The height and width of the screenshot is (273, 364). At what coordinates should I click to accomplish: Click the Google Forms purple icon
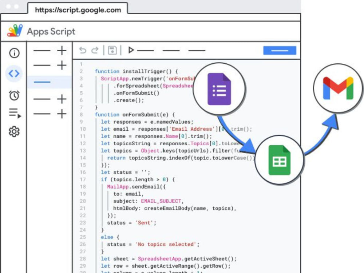pos(219,89)
